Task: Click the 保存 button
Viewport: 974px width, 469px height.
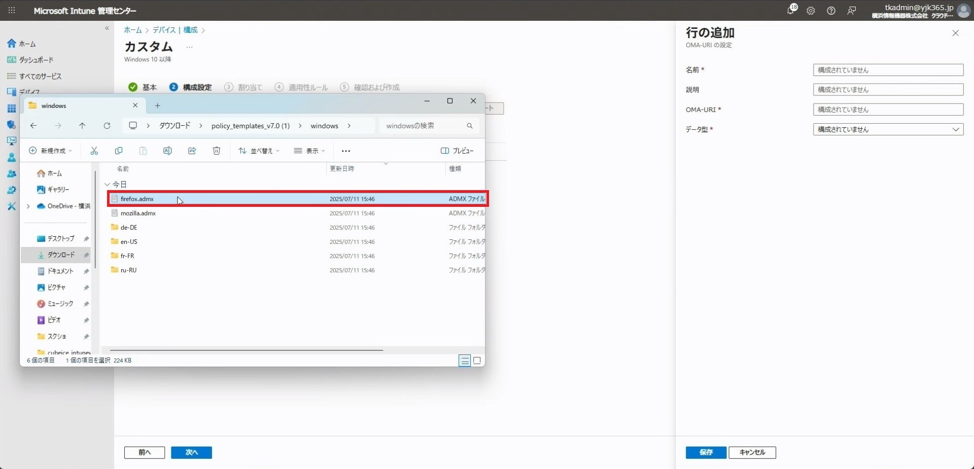Action: pos(706,452)
